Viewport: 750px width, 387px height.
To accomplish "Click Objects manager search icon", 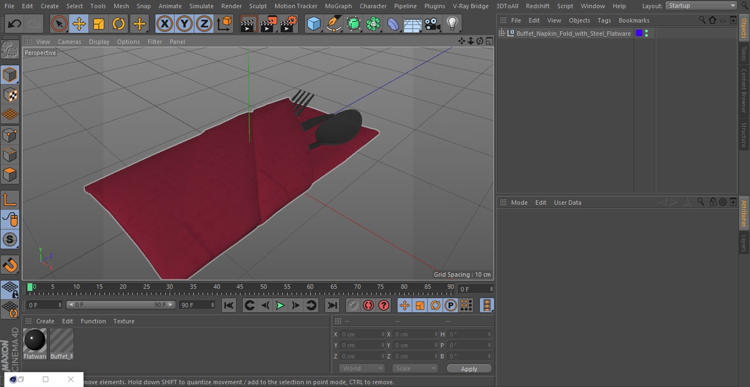I will (x=702, y=20).
